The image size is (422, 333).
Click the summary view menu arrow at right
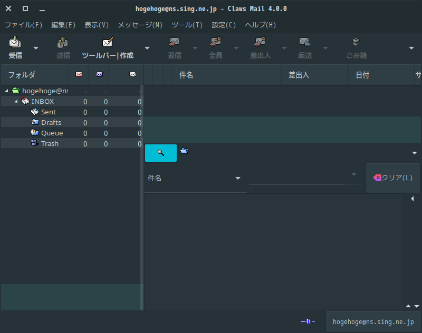click(415, 153)
